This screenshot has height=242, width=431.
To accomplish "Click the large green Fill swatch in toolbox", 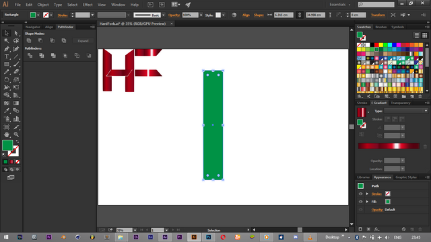I will coord(7,145).
